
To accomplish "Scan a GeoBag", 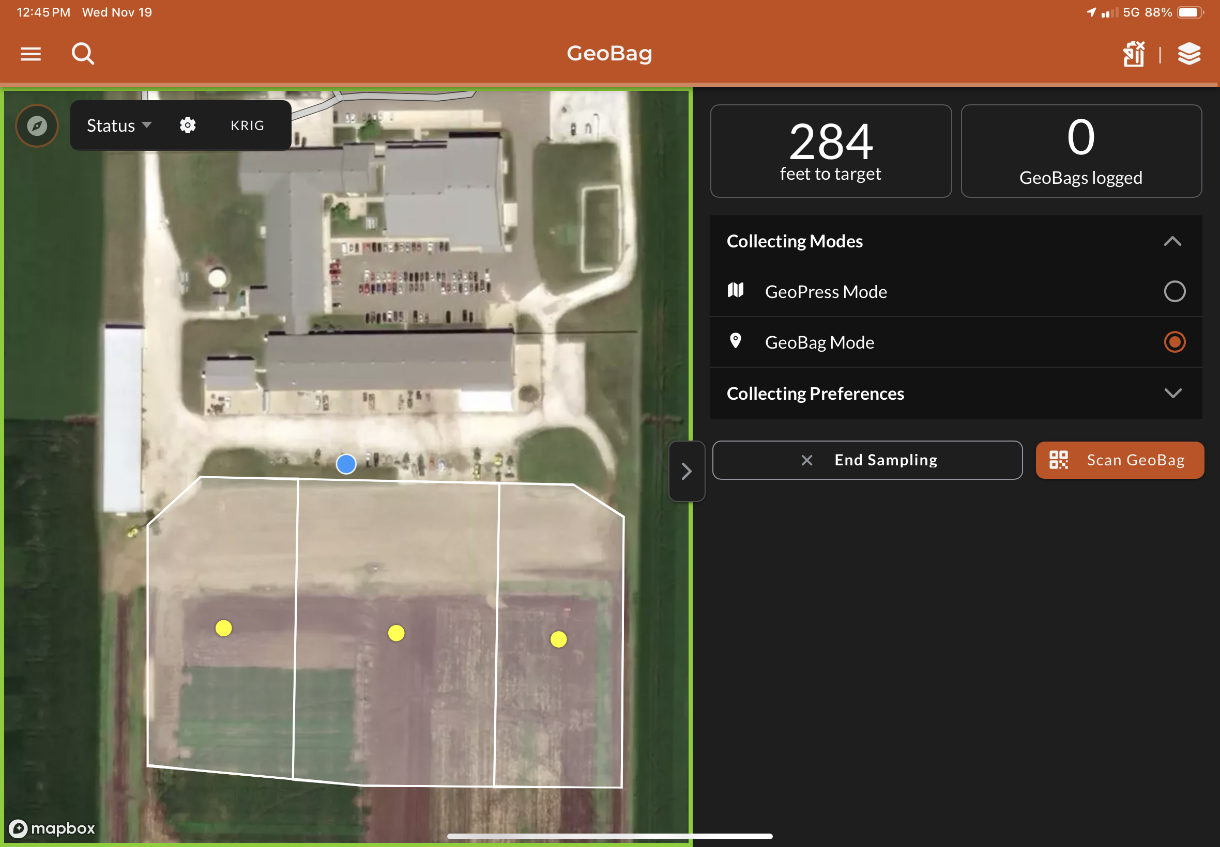I will pos(1119,460).
